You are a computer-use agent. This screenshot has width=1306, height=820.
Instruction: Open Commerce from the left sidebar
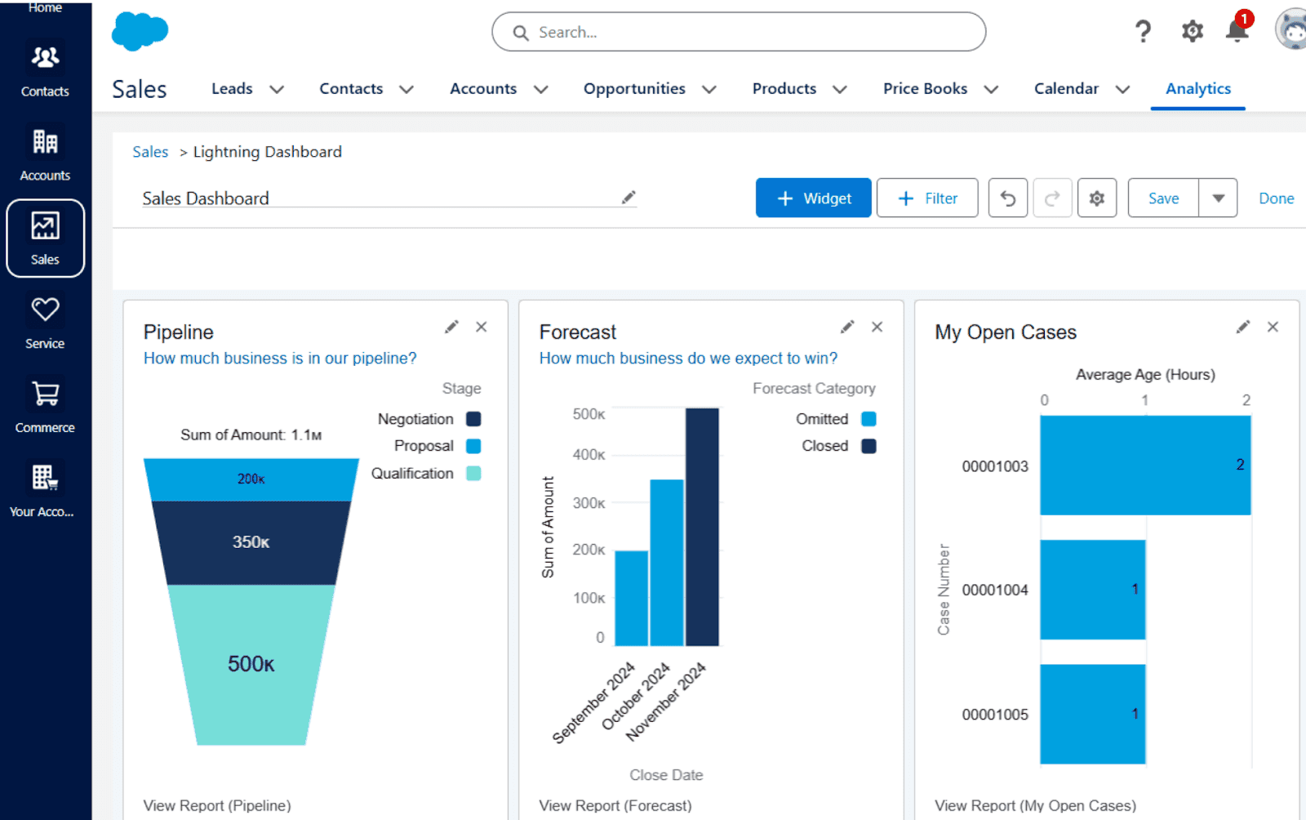tap(45, 406)
